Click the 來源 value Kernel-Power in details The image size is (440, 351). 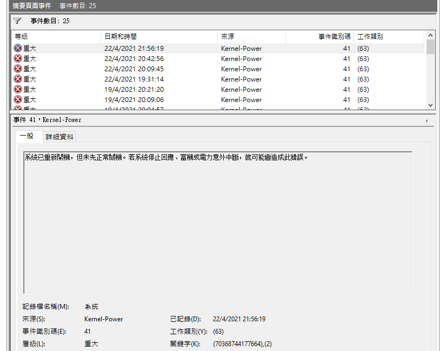103,319
